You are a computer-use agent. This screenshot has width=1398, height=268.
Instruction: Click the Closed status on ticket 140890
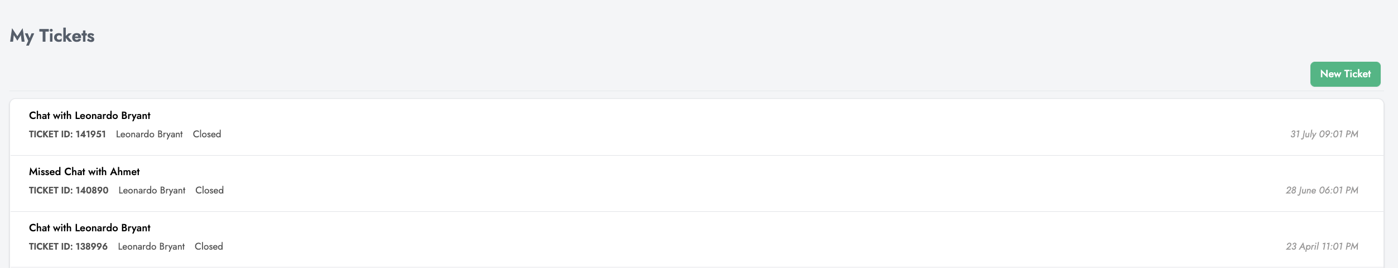pos(209,190)
